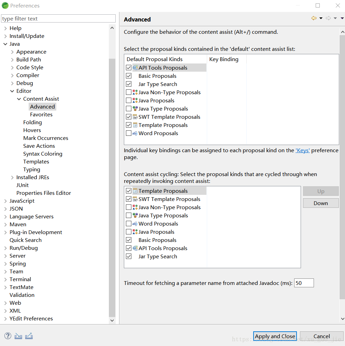Collapse the Content Assist node
The height and width of the screenshot is (346, 345).
(19, 99)
